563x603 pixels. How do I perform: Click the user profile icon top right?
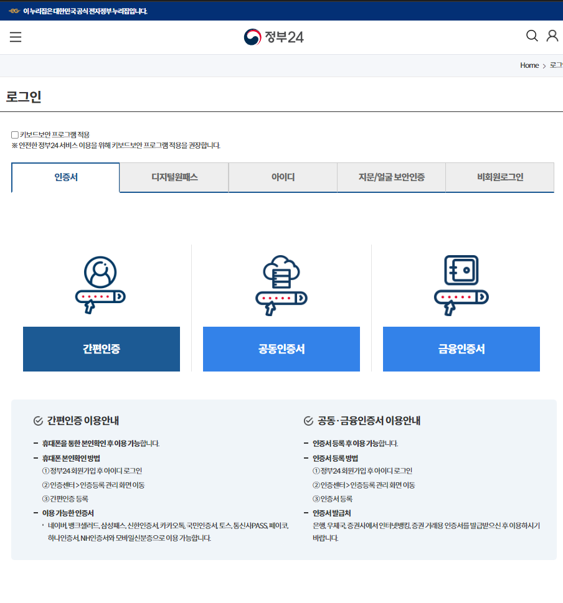click(552, 36)
